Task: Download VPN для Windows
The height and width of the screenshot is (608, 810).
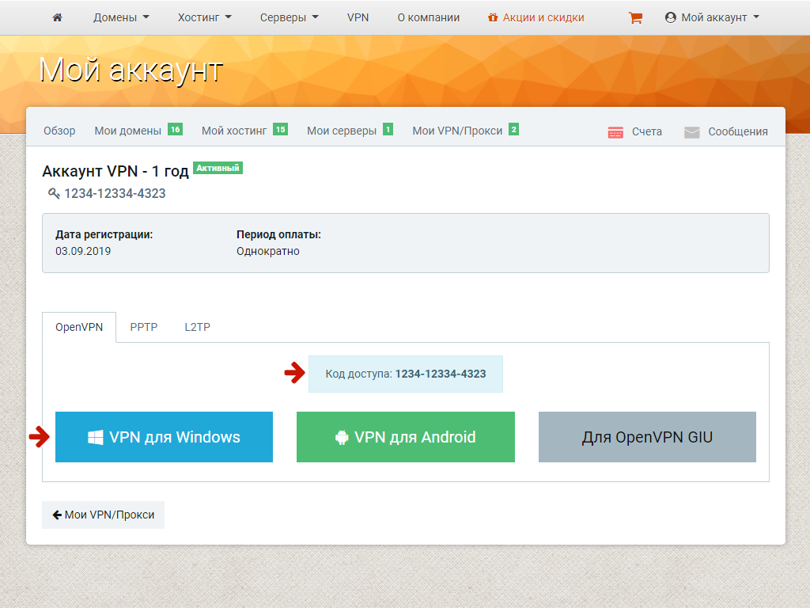Action: click(164, 437)
